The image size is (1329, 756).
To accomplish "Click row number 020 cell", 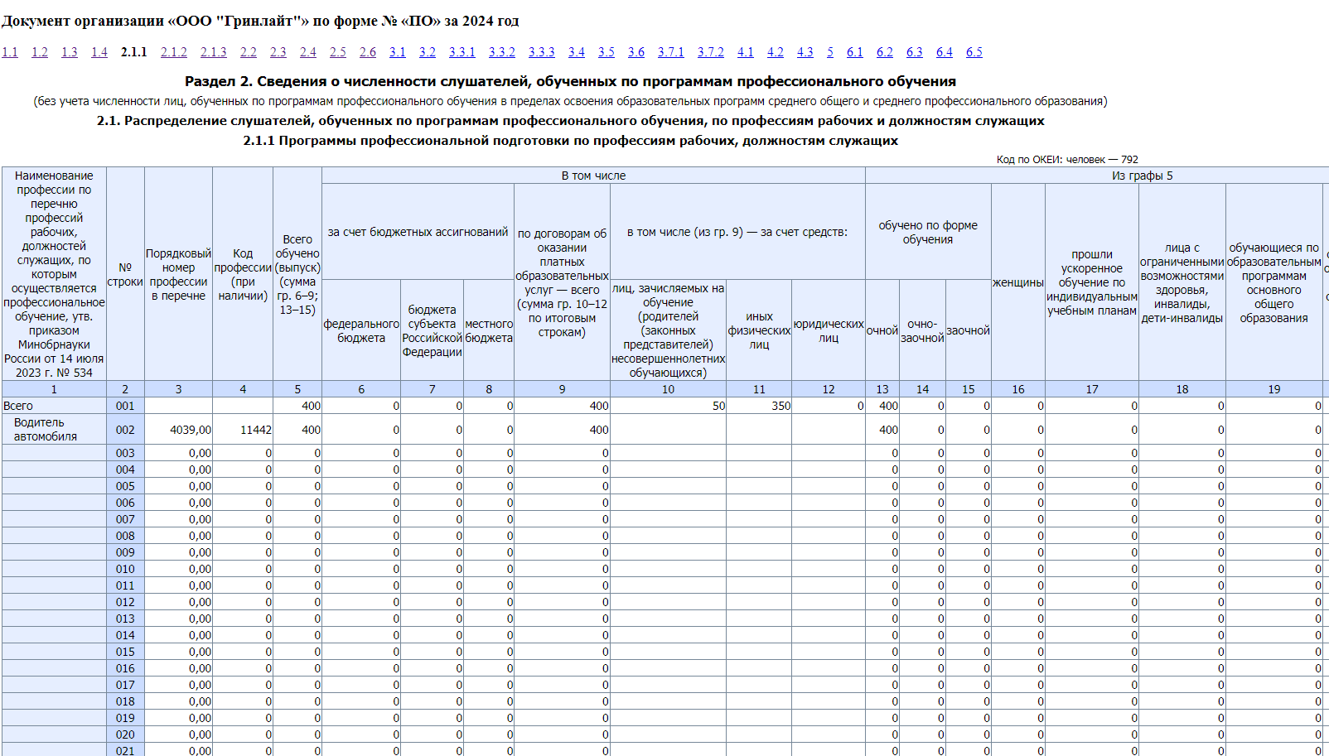I will click(x=125, y=734).
